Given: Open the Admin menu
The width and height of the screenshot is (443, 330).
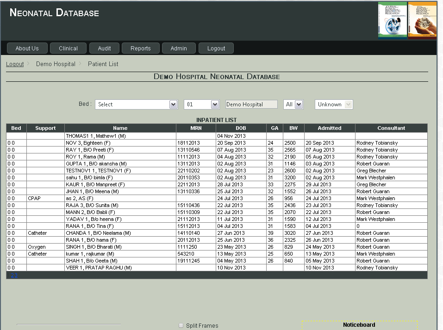Looking at the screenshot, I should tap(179, 48).
